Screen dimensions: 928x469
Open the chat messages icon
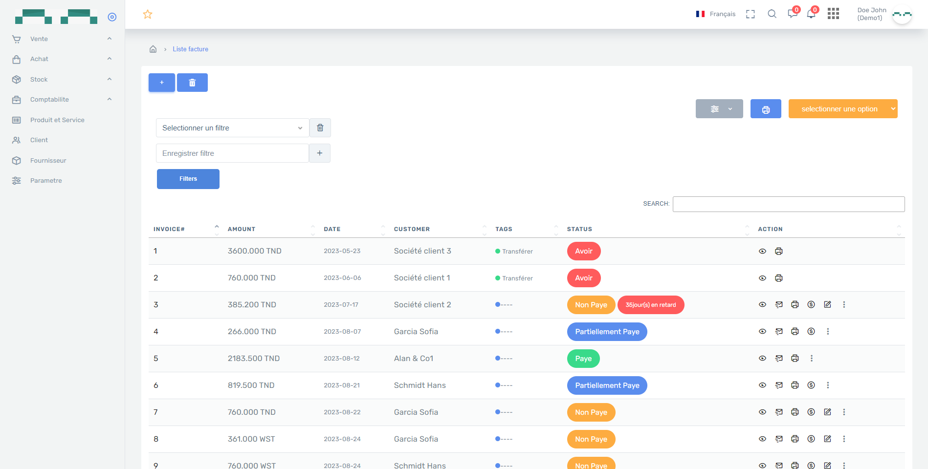(793, 14)
